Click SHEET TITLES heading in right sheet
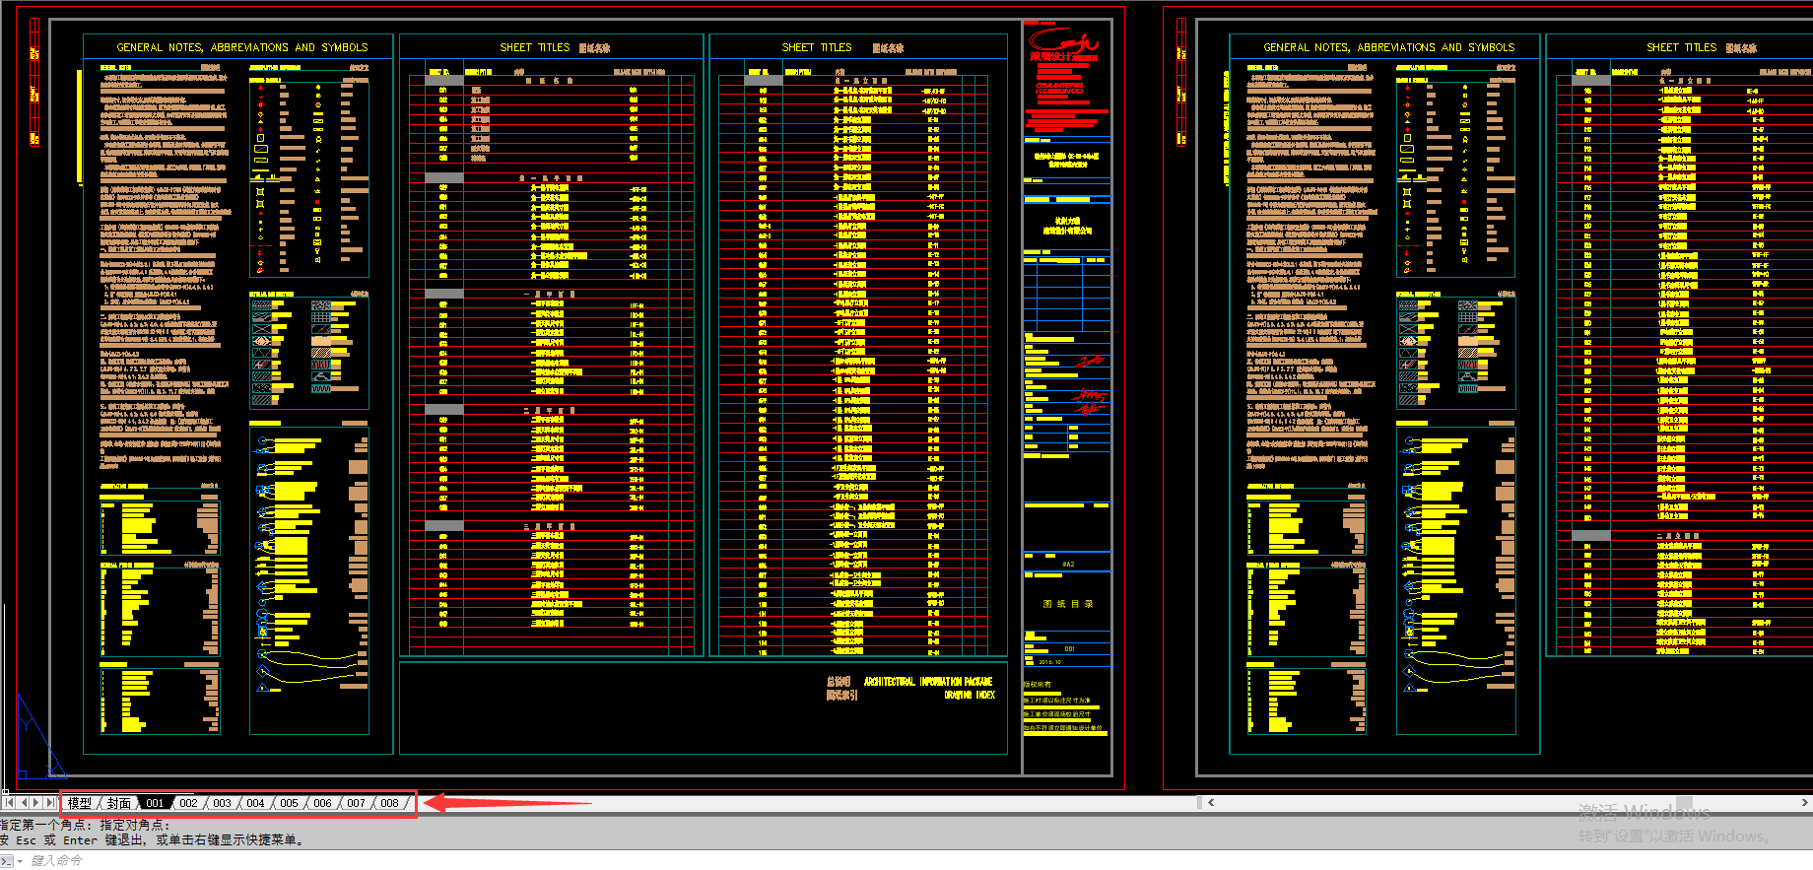Screen dimensions: 1813x870 point(1681,47)
